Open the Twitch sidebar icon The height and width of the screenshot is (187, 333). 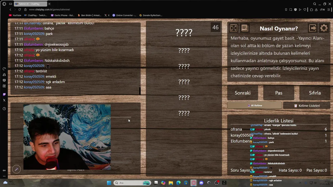(x=4, y=94)
